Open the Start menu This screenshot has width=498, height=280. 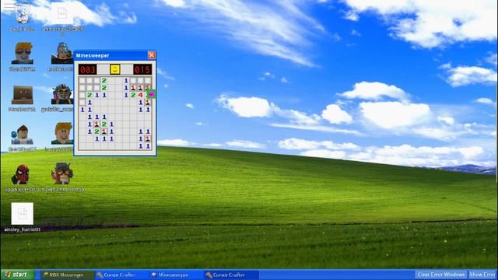tap(17, 275)
